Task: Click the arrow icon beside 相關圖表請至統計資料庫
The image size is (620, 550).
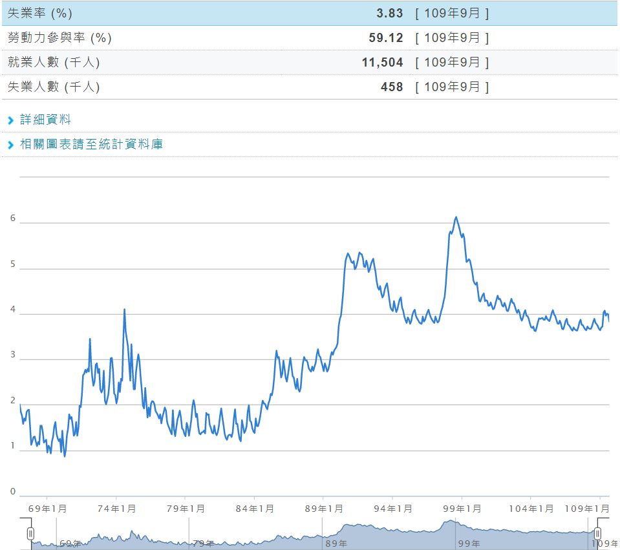Action: click(10, 144)
